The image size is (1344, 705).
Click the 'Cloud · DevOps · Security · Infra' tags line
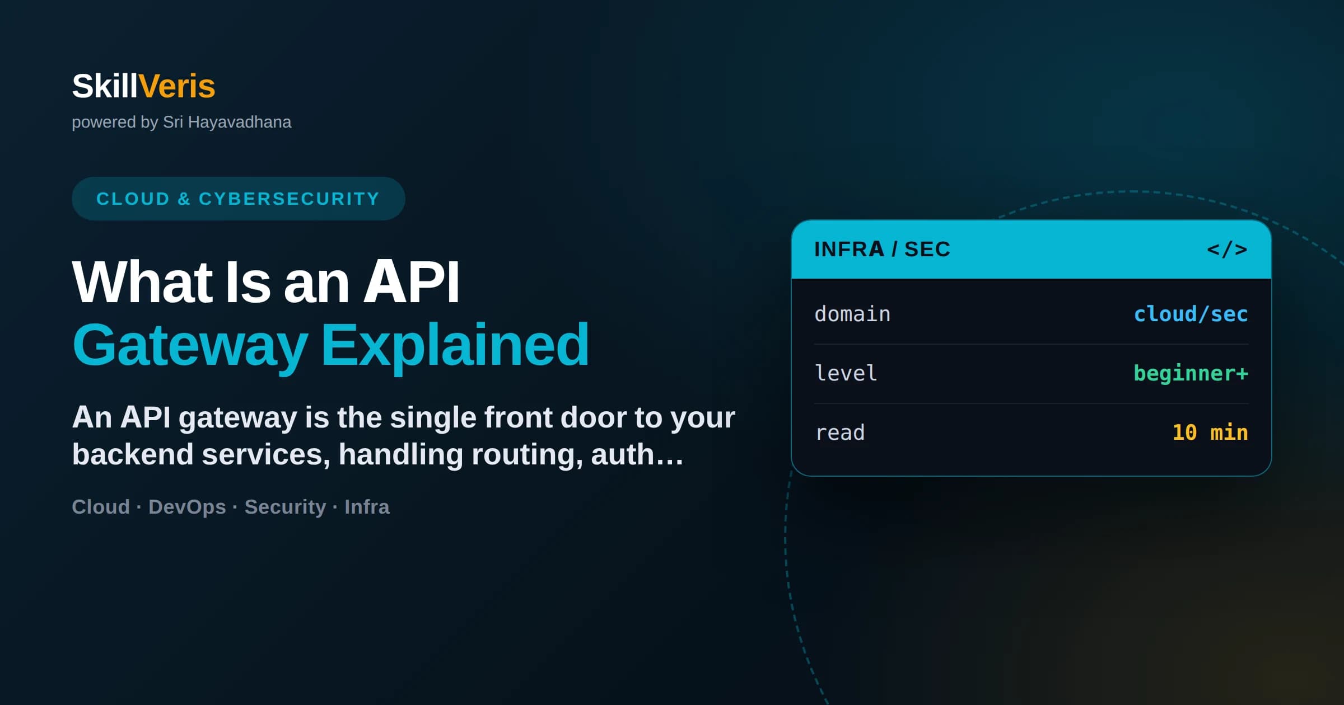point(231,507)
